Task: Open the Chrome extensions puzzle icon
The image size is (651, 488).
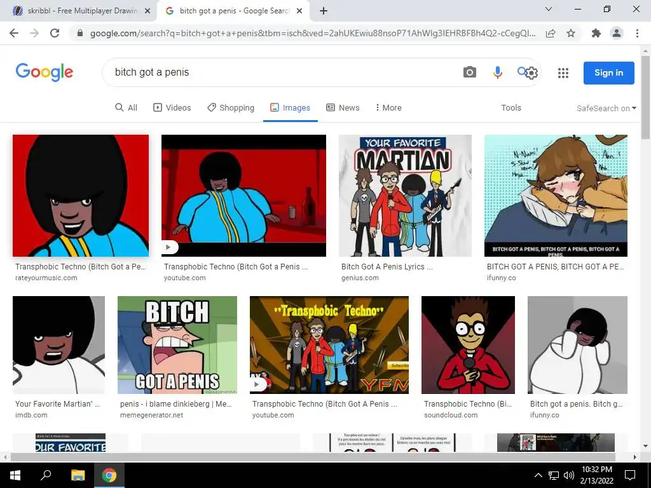Action: click(x=596, y=33)
